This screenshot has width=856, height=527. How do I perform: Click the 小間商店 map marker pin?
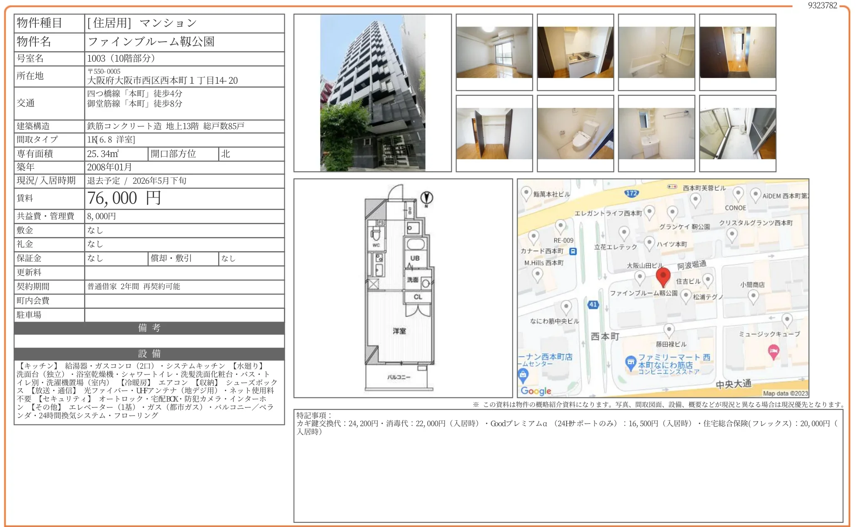pos(753,296)
